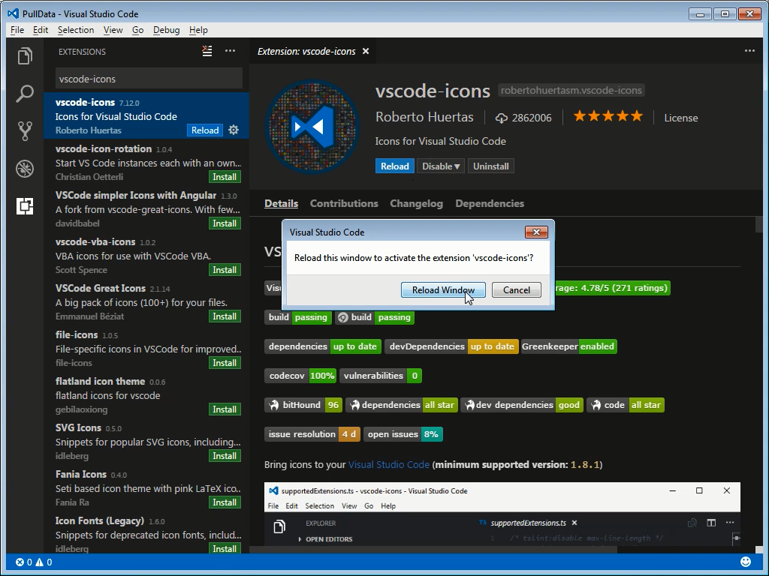Click the feedback smiley in status bar
769x576 pixels.
point(746,562)
